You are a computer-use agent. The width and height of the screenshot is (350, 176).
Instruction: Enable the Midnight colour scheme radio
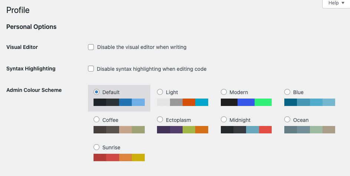point(224,120)
